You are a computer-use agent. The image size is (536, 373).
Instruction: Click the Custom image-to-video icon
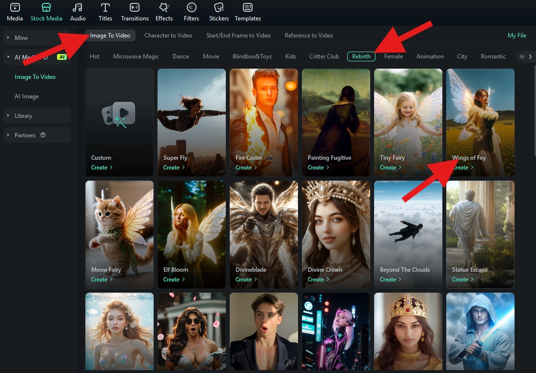[x=119, y=114]
